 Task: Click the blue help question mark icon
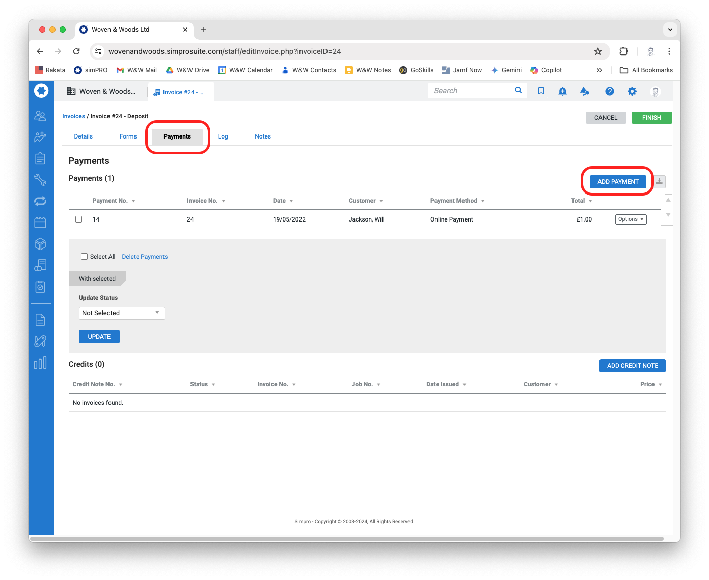coord(609,91)
